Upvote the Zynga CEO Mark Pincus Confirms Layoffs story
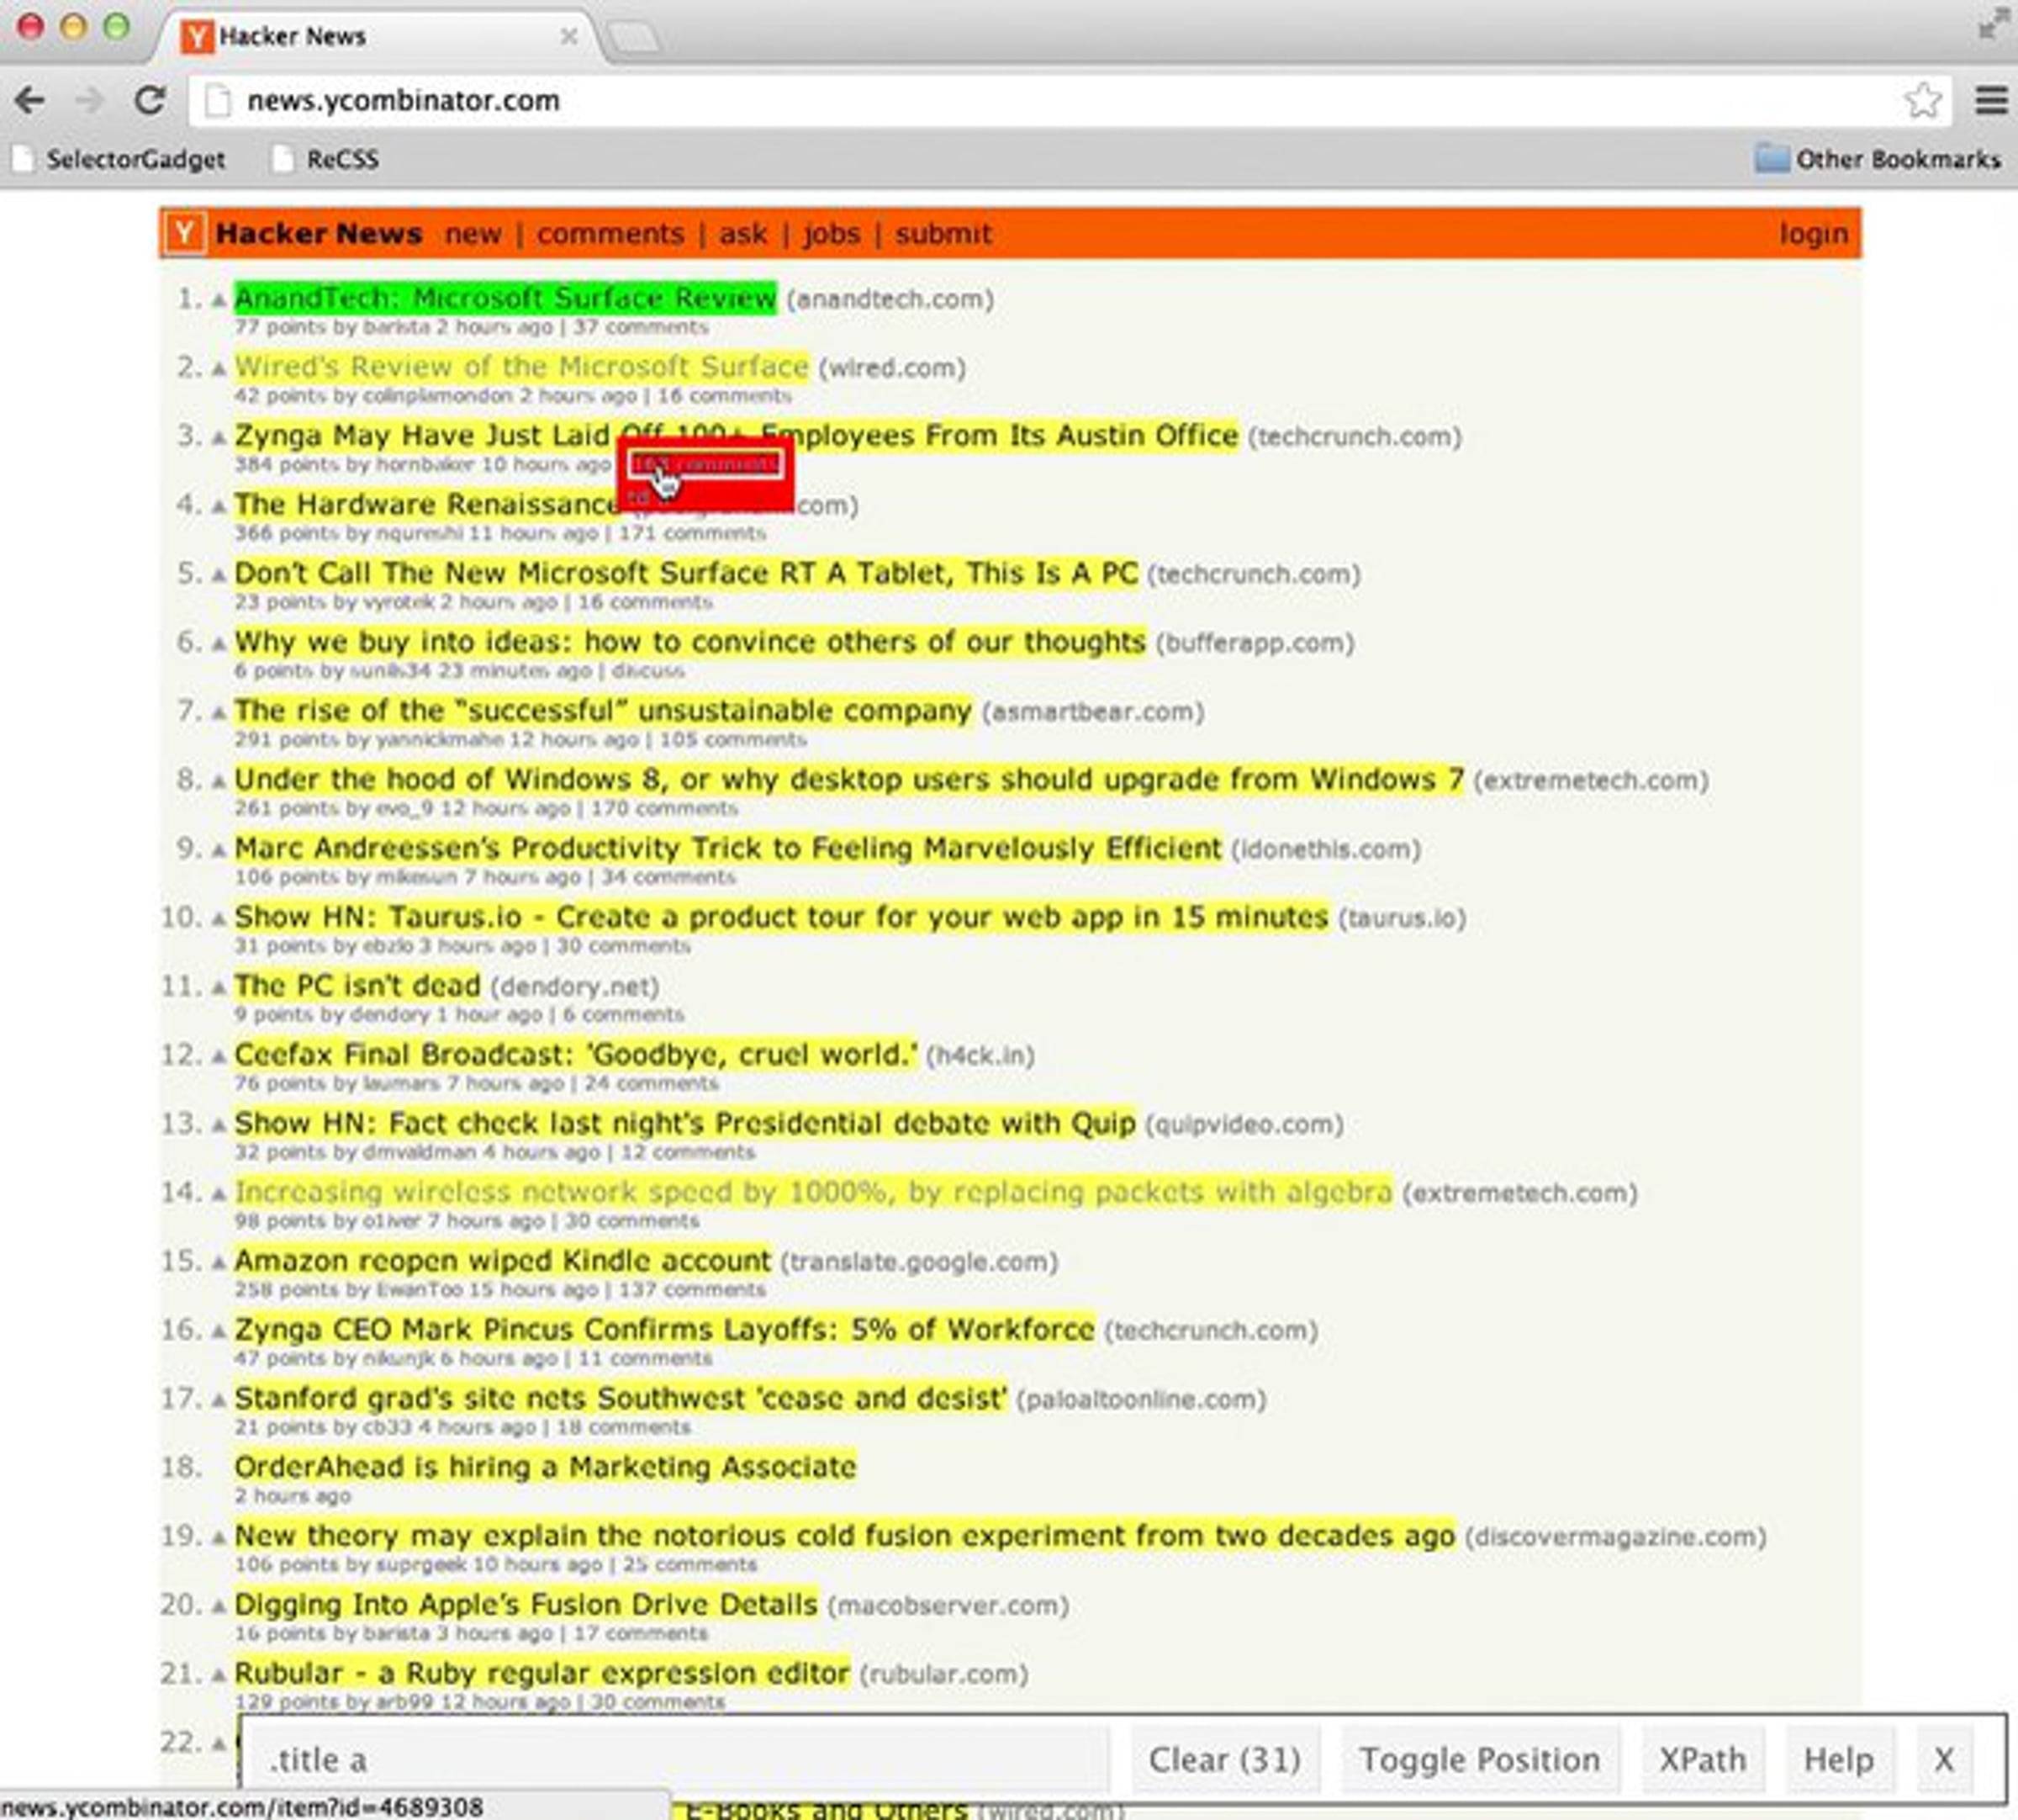Image resolution: width=2018 pixels, height=1820 pixels. click(219, 1331)
